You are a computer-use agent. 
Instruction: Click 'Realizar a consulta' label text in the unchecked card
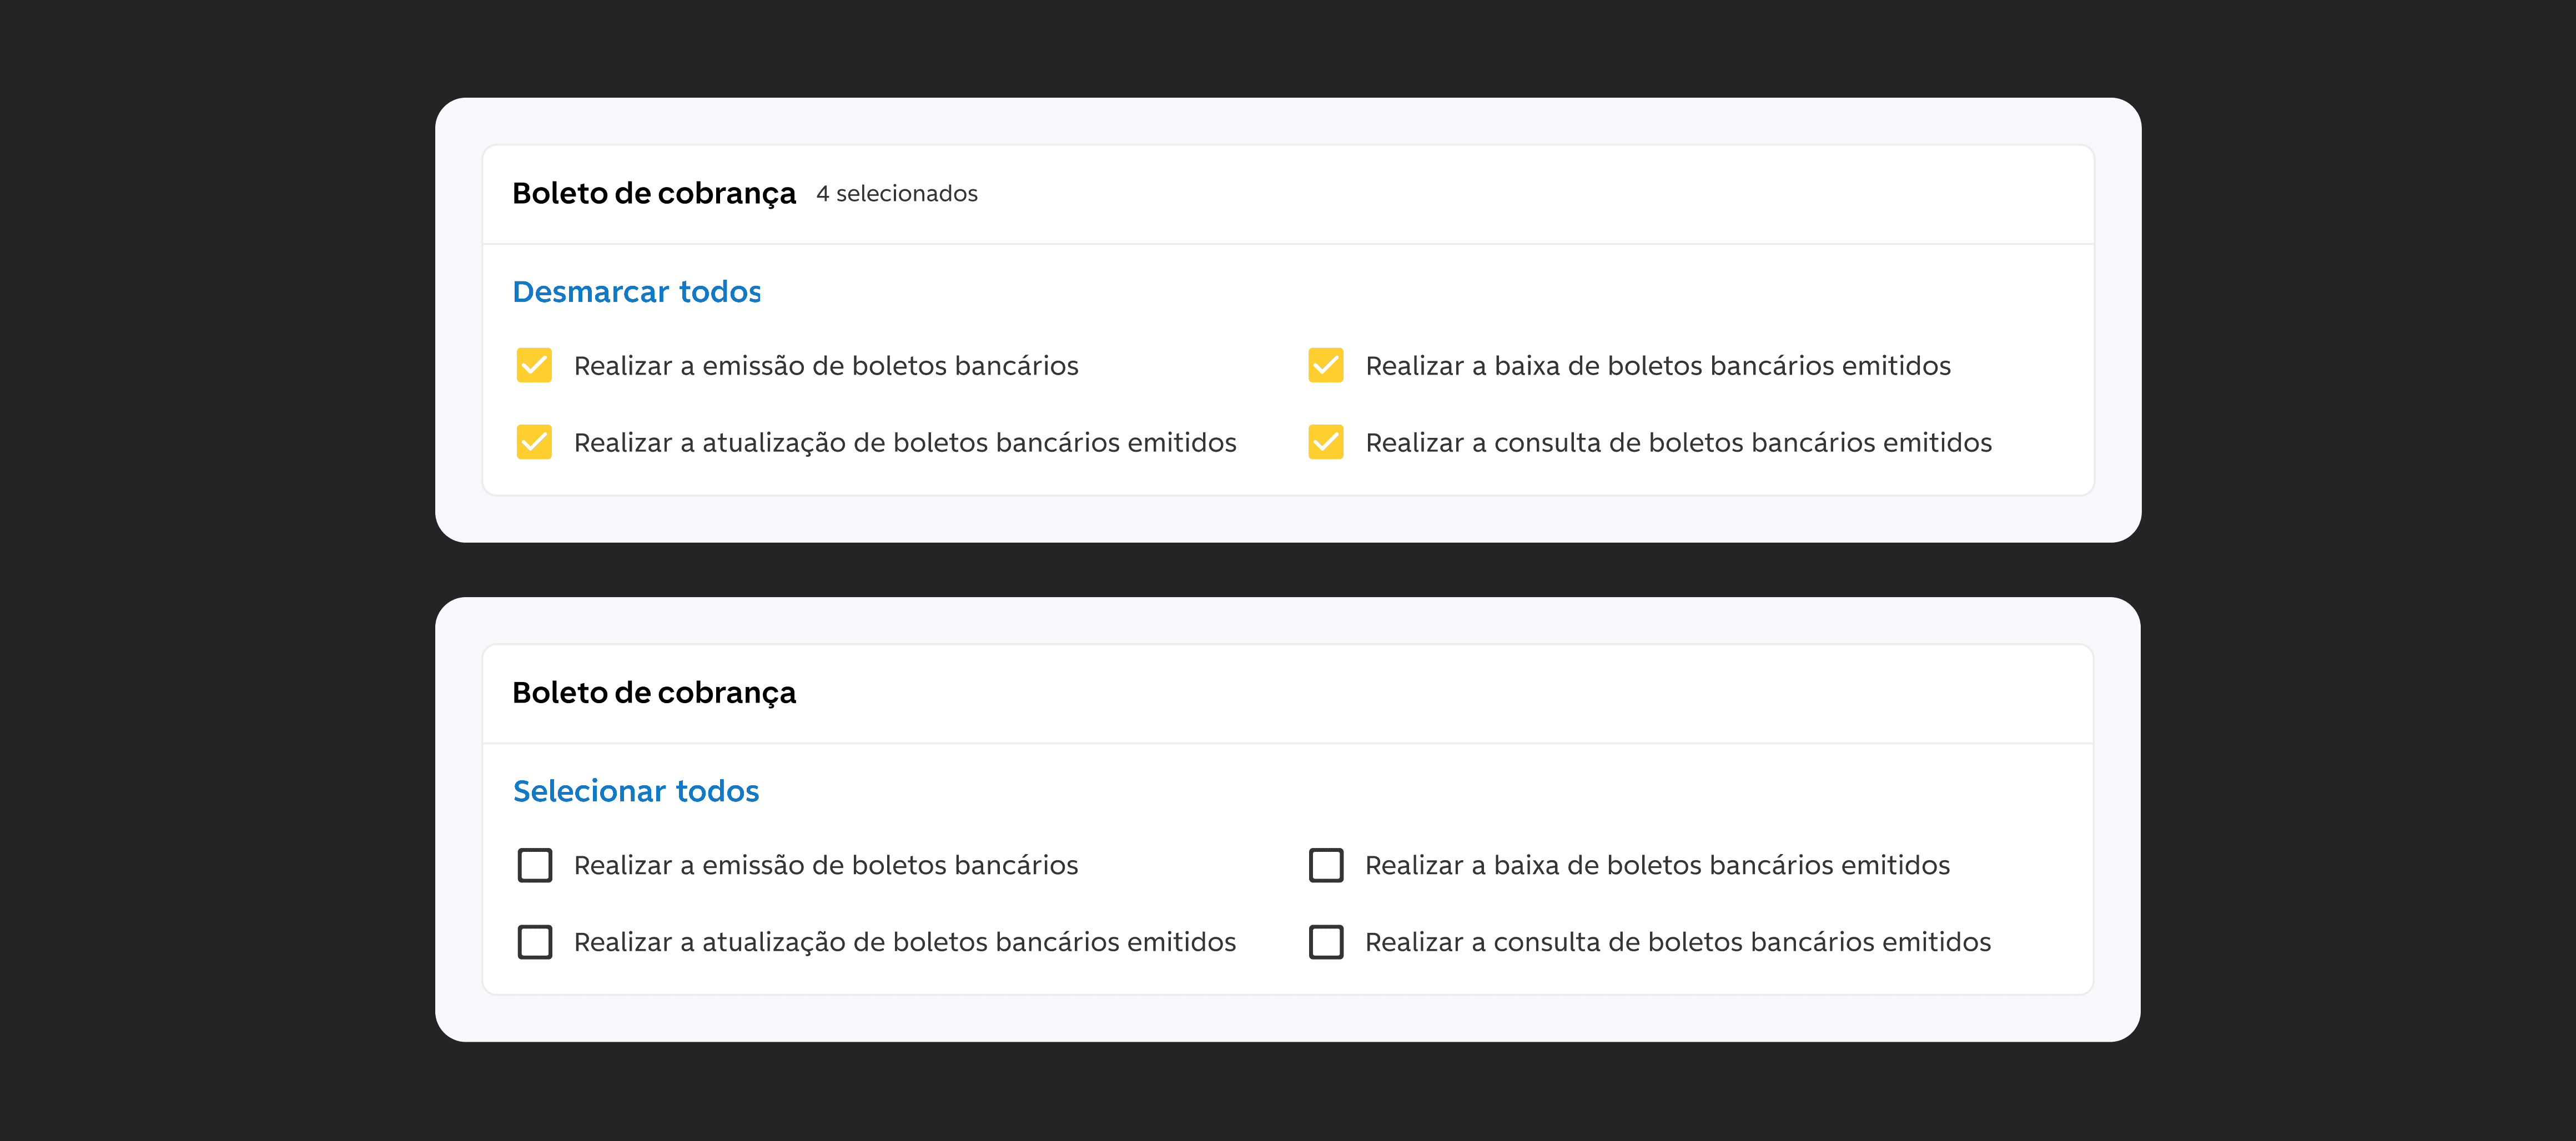coord(1677,942)
